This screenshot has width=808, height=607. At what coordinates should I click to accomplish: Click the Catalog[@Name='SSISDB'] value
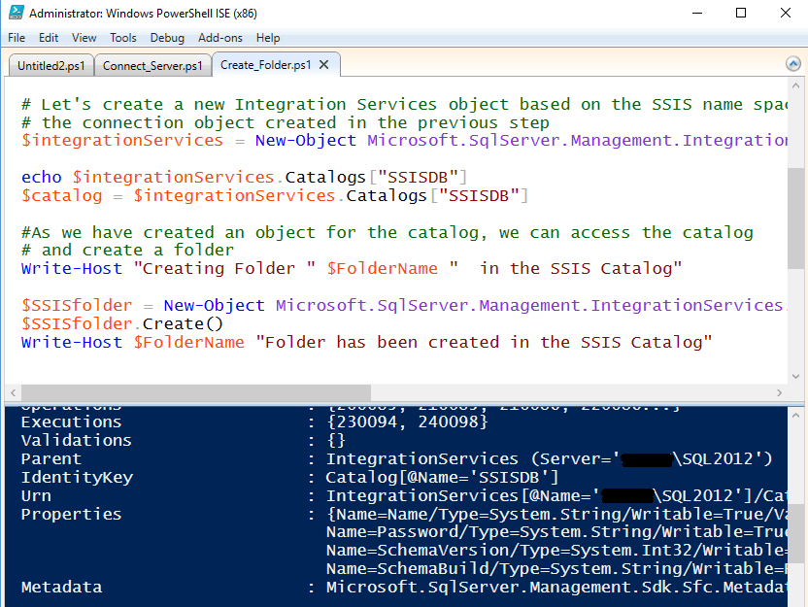[442, 477]
